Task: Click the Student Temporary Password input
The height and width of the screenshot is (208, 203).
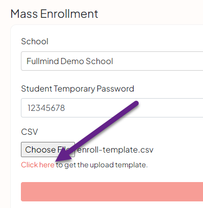Action: click(x=112, y=108)
